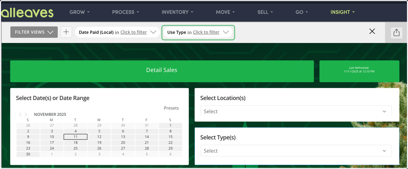Add a new filter with plus icon
This screenshot has width=408, height=169.
click(66, 32)
